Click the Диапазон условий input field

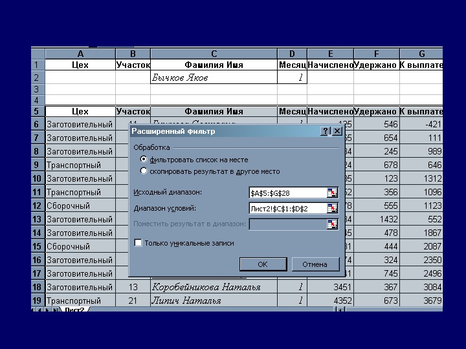pyautogui.click(x=287, y=209)
